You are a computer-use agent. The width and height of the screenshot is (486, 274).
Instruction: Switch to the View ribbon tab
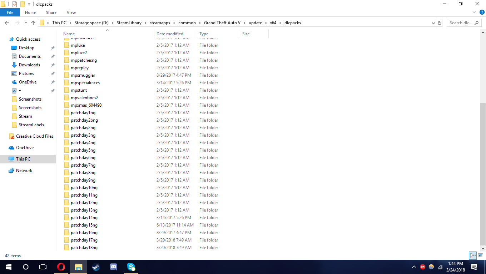click(71, 12)
